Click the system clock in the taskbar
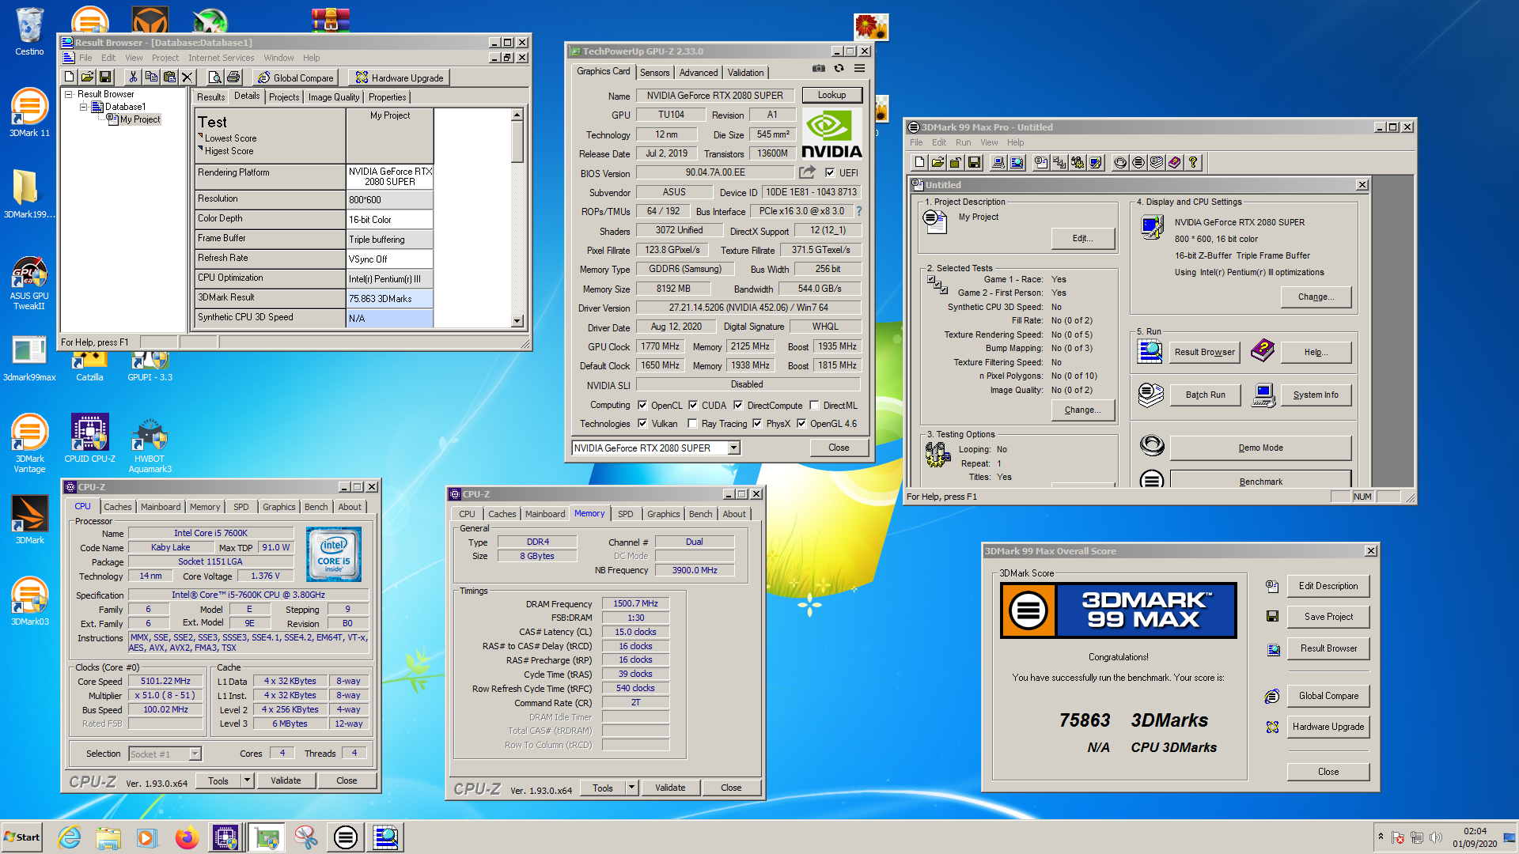Image resolution: width=1519 pixels, height=854 pixels. (1475, 837)
